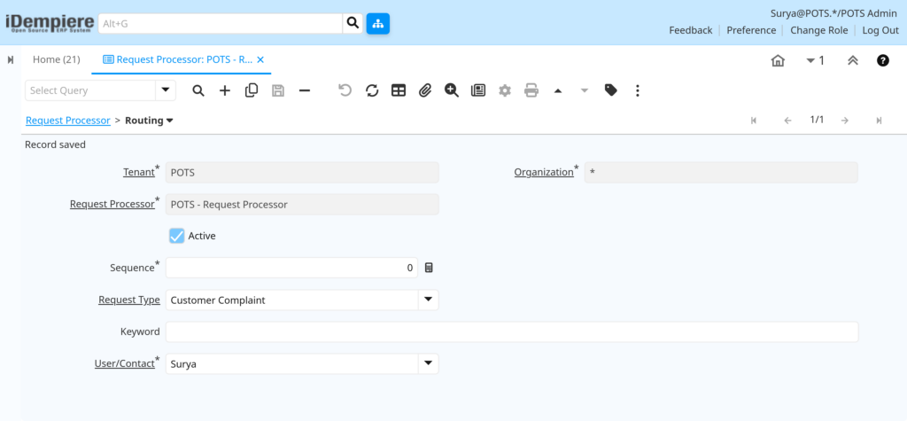Image resolution: width=907 pixels, height=421 pixels.
Task: Go to next record arrow
Action: pos(845,121)
